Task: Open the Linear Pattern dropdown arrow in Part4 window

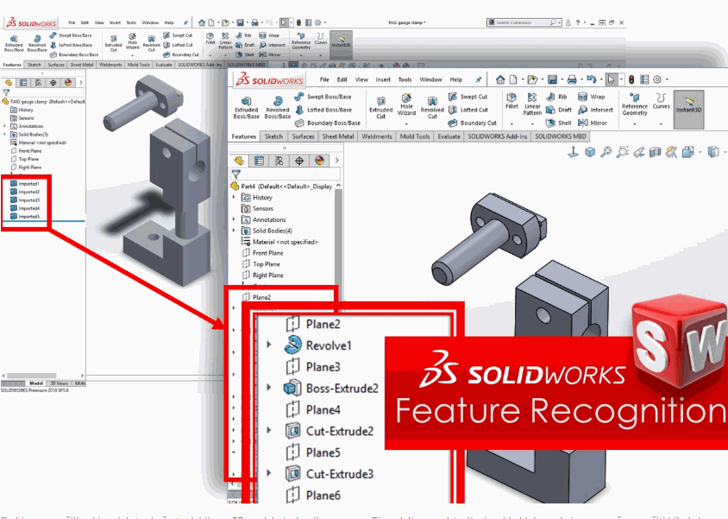Action: point(532,124)
